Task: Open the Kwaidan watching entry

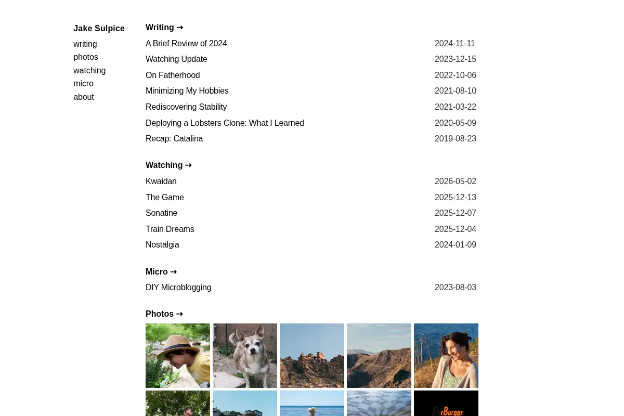Action: 161,181
